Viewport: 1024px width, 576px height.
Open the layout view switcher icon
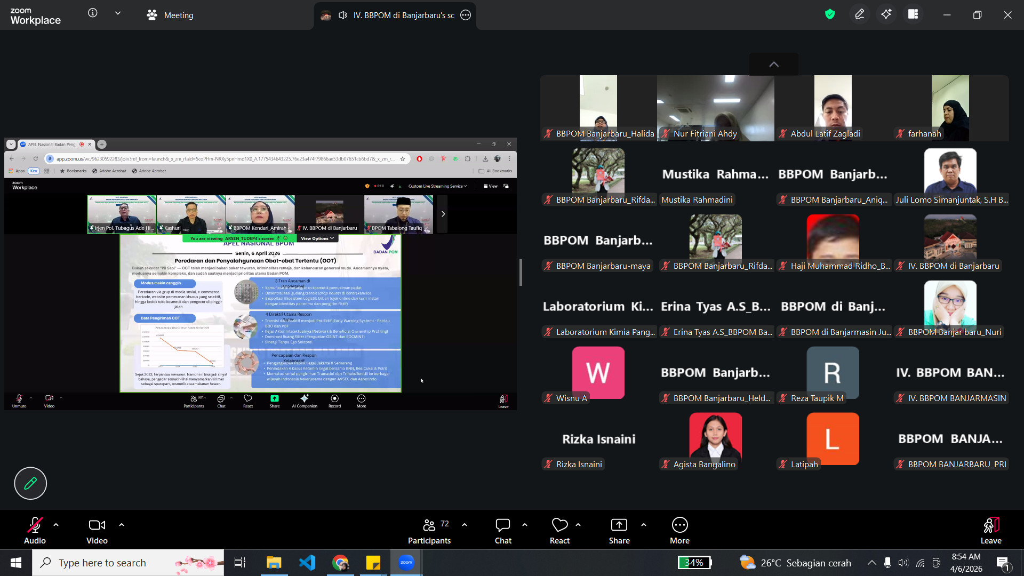click(x=913, y=15)
